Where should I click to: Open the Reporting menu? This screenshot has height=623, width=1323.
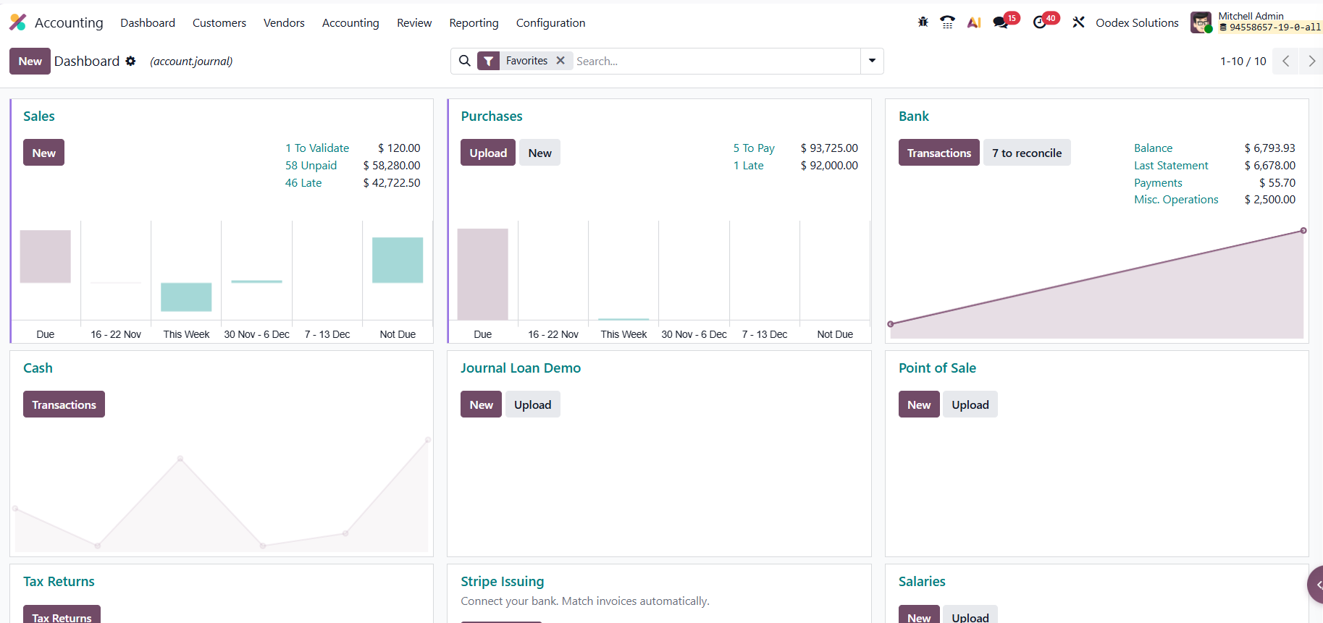coord(474,22)
